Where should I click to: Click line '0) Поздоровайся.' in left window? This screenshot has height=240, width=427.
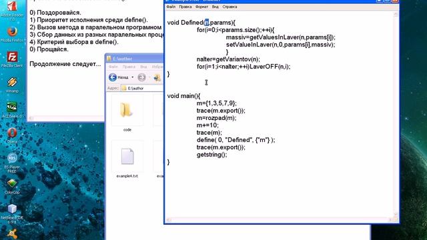click(x=55, y=13)
